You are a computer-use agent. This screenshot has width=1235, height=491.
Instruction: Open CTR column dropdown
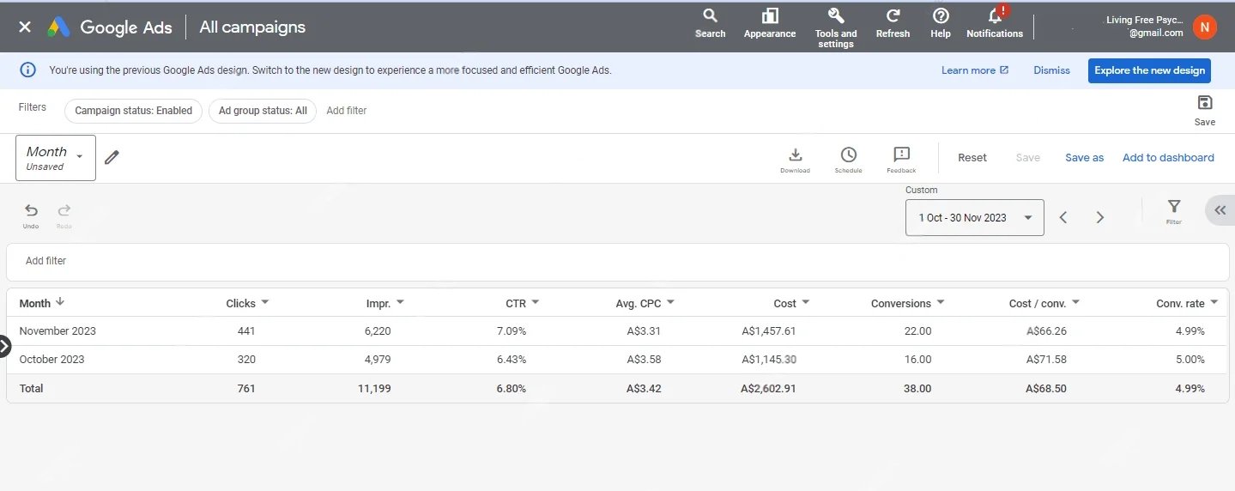point(536,303)
